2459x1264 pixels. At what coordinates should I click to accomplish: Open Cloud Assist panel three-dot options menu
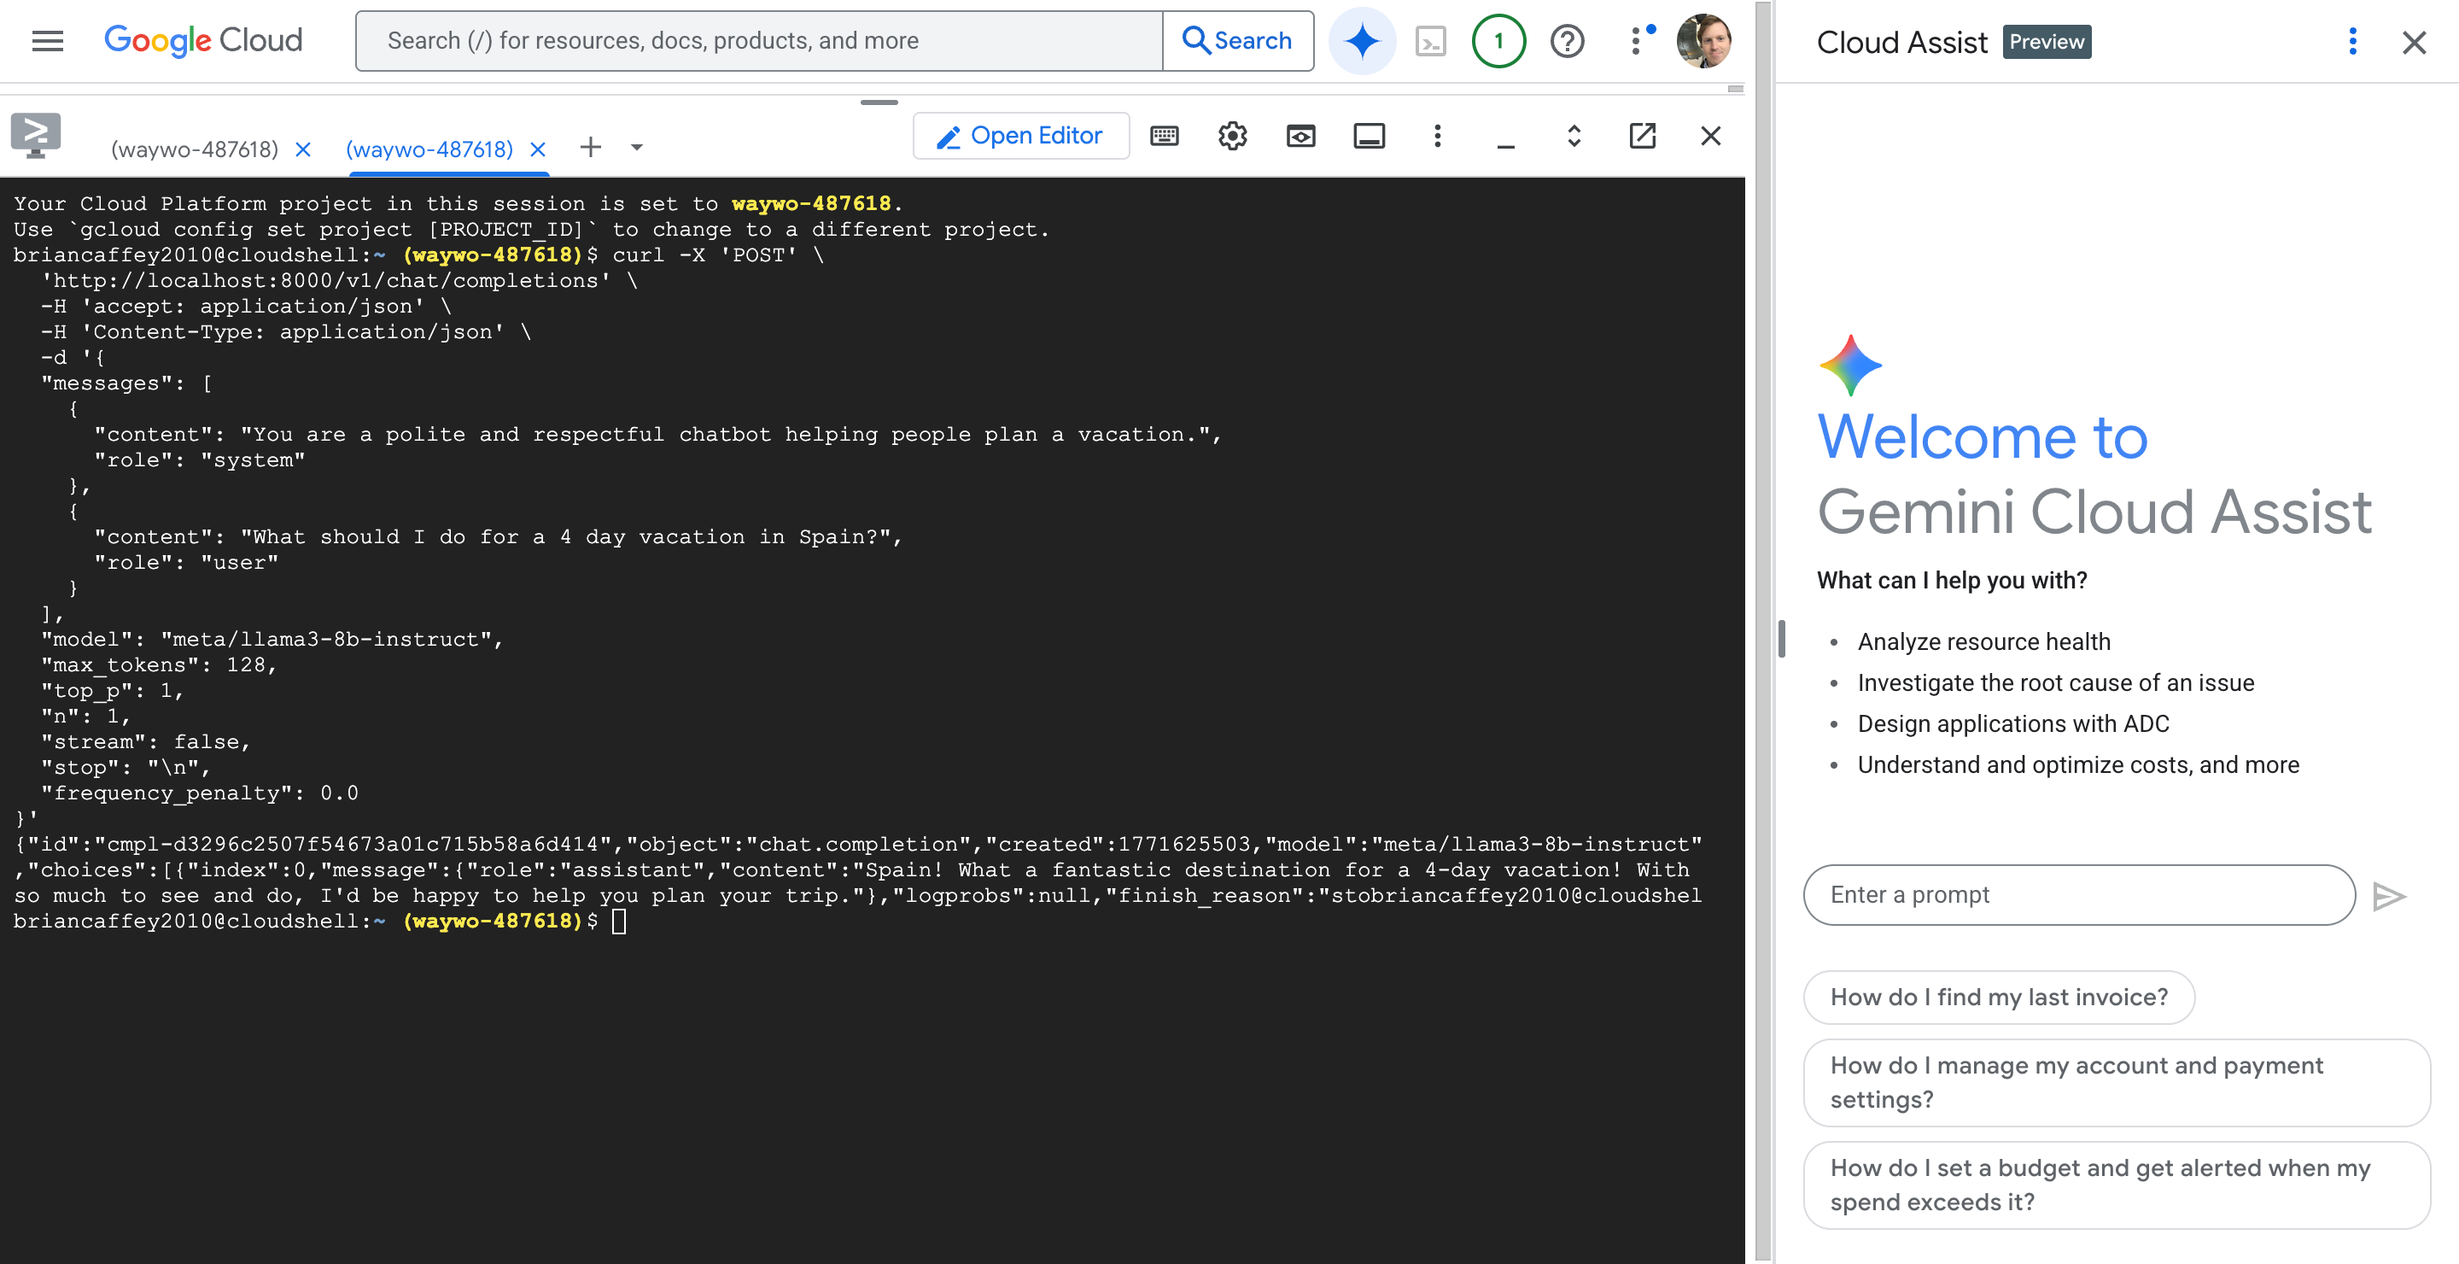tap(2352, 42)
